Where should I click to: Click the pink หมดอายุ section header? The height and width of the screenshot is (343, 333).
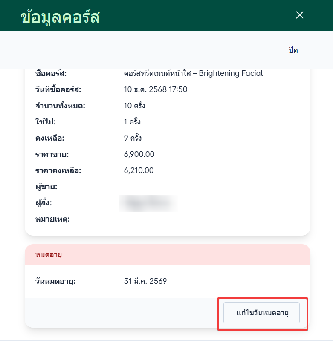(x=167, y=255)
